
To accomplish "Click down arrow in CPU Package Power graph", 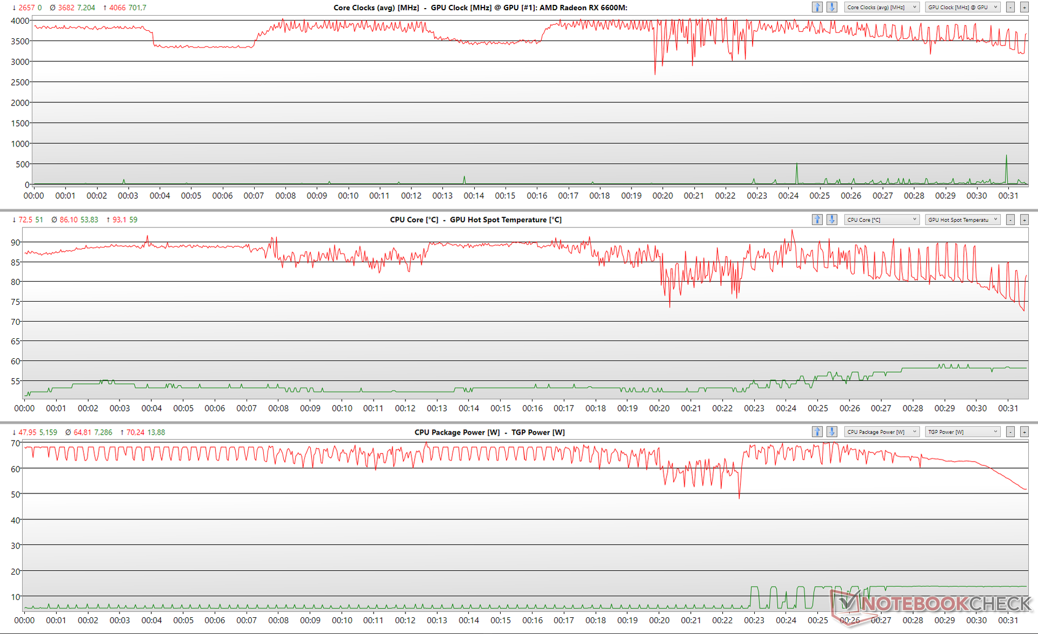I will click(831, 432).
